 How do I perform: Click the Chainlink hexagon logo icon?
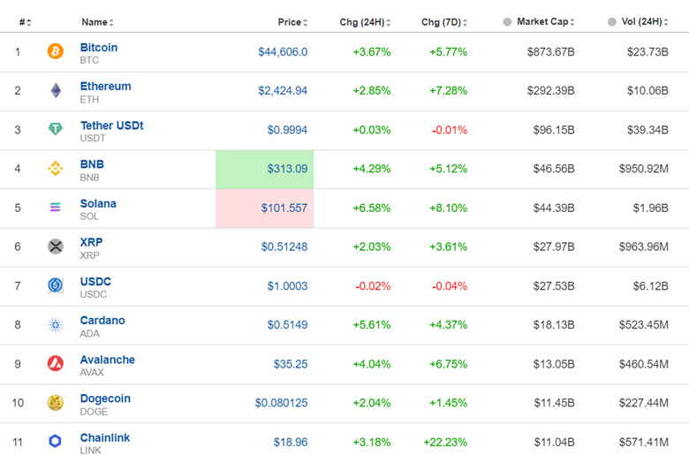[x=56, y=441]
